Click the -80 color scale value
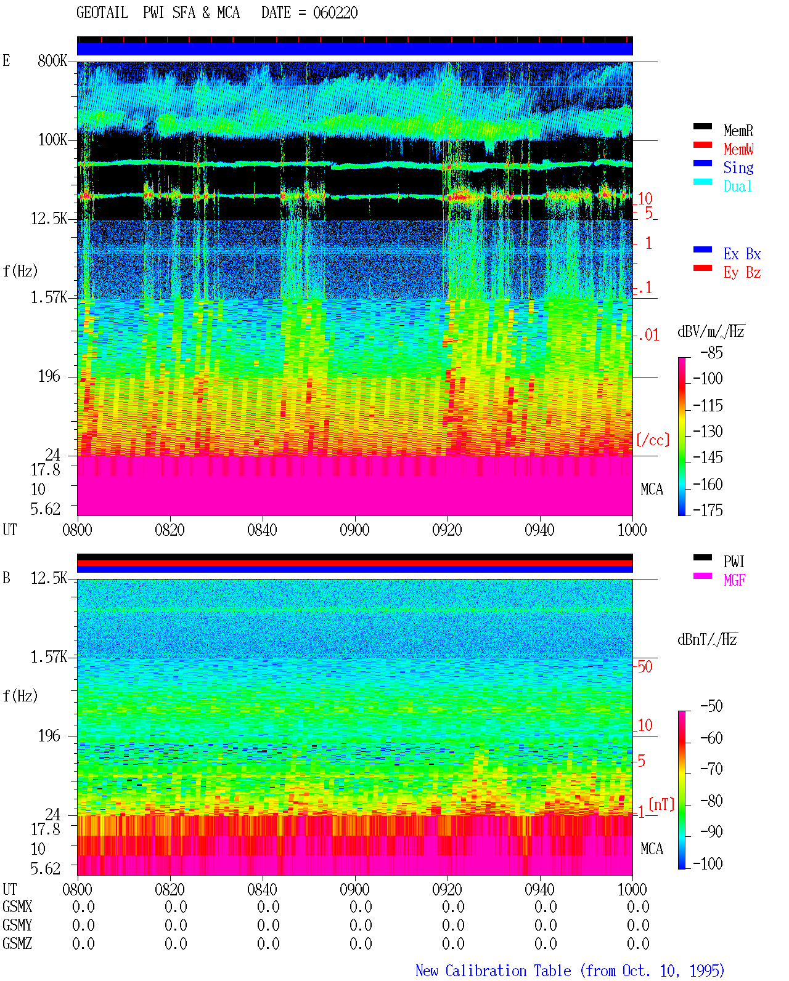Image resolution: width=789 pixels, height=981 pixels. pyautogui.click(x=711, y=801)
